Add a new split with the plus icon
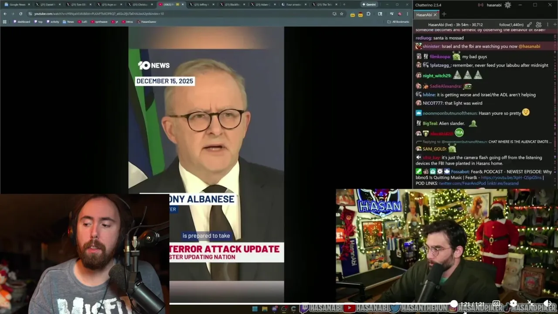The width and height of the screenshot is (558, 314). coord(554,25)
